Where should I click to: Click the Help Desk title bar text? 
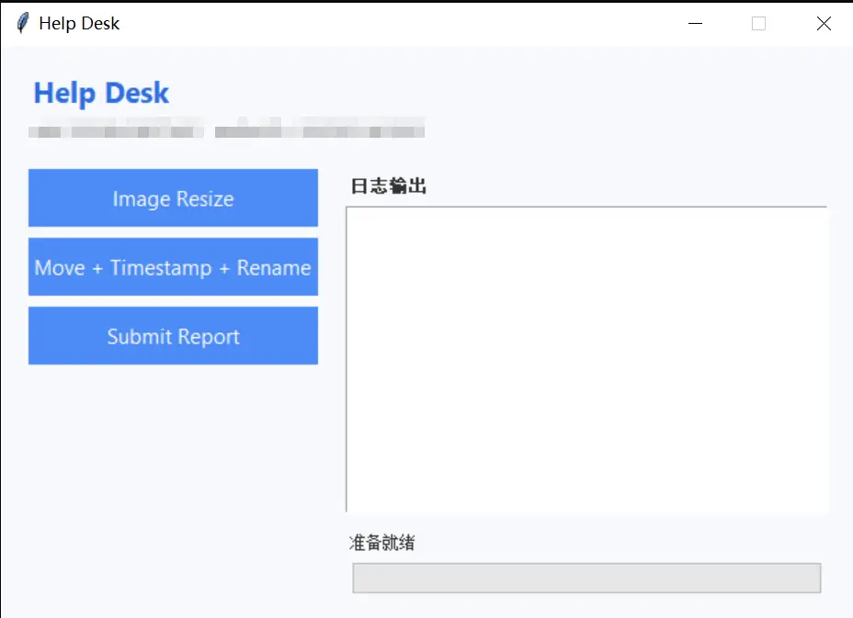[x=79, y=24]
